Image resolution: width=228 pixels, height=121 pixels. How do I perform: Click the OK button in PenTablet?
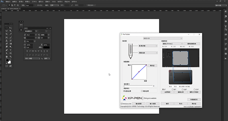pos(167,104)
